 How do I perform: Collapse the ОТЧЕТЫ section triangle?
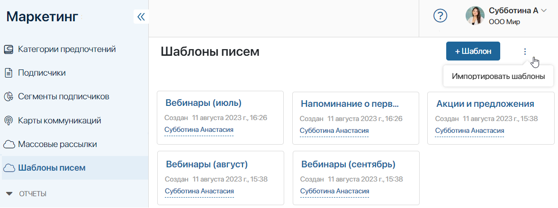tap(9, 194)
